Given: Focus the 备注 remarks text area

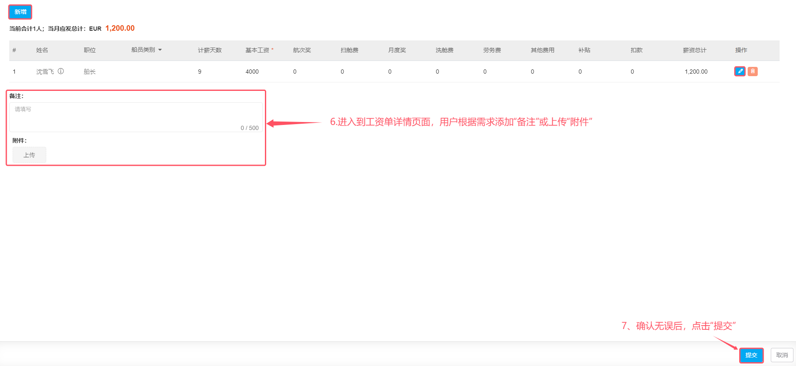Looking at the screenshot, I should point(136,117).
